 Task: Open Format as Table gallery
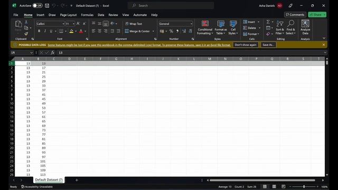(x=221, y=27)
